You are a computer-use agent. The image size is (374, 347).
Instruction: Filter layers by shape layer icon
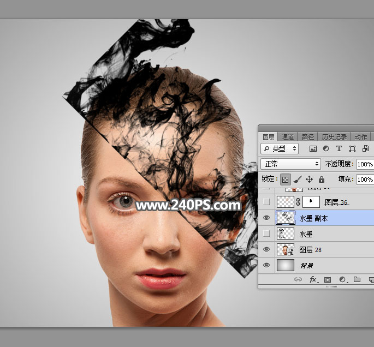tap(352, 149)
